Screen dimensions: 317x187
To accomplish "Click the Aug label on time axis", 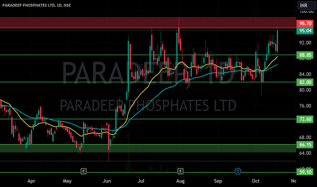I will (x=180, y=181).
